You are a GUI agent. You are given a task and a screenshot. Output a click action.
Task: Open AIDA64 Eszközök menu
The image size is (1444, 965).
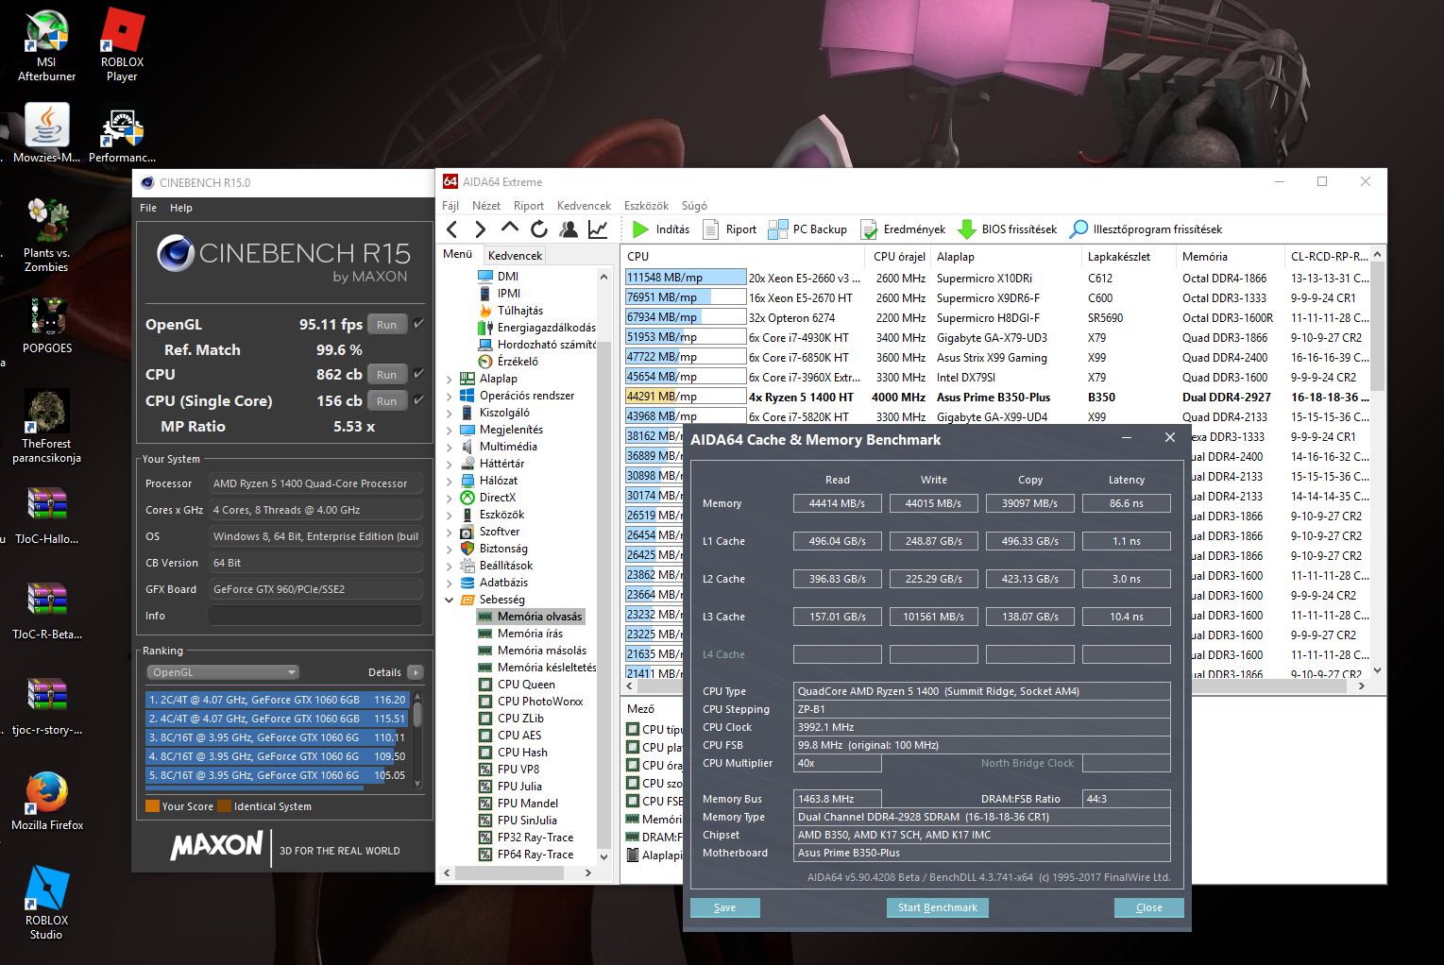[646, 206]
